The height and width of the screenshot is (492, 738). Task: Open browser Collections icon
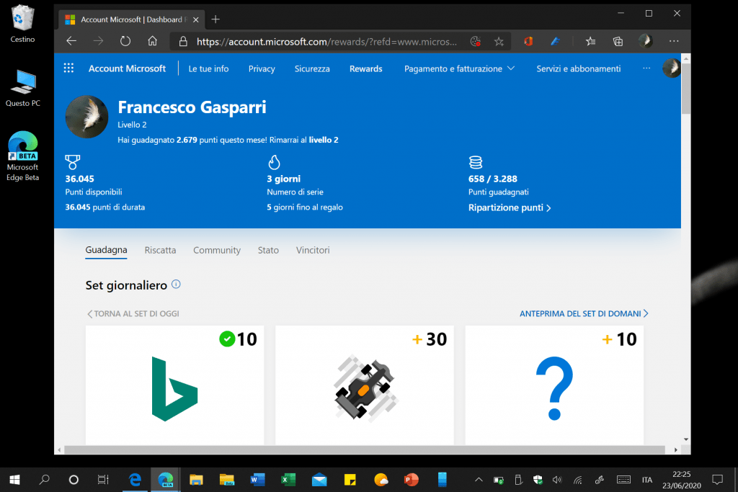pyautogui.click(x=618, y=42)
